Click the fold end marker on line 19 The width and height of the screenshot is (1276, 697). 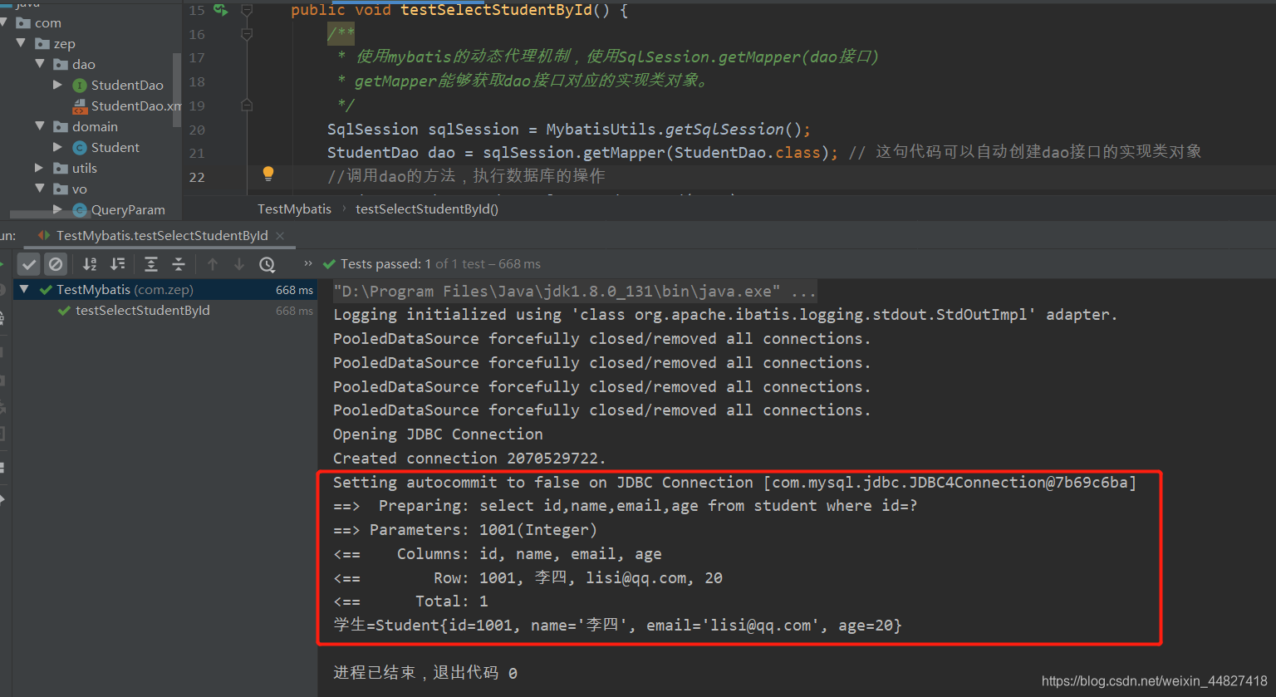point(247,106)
